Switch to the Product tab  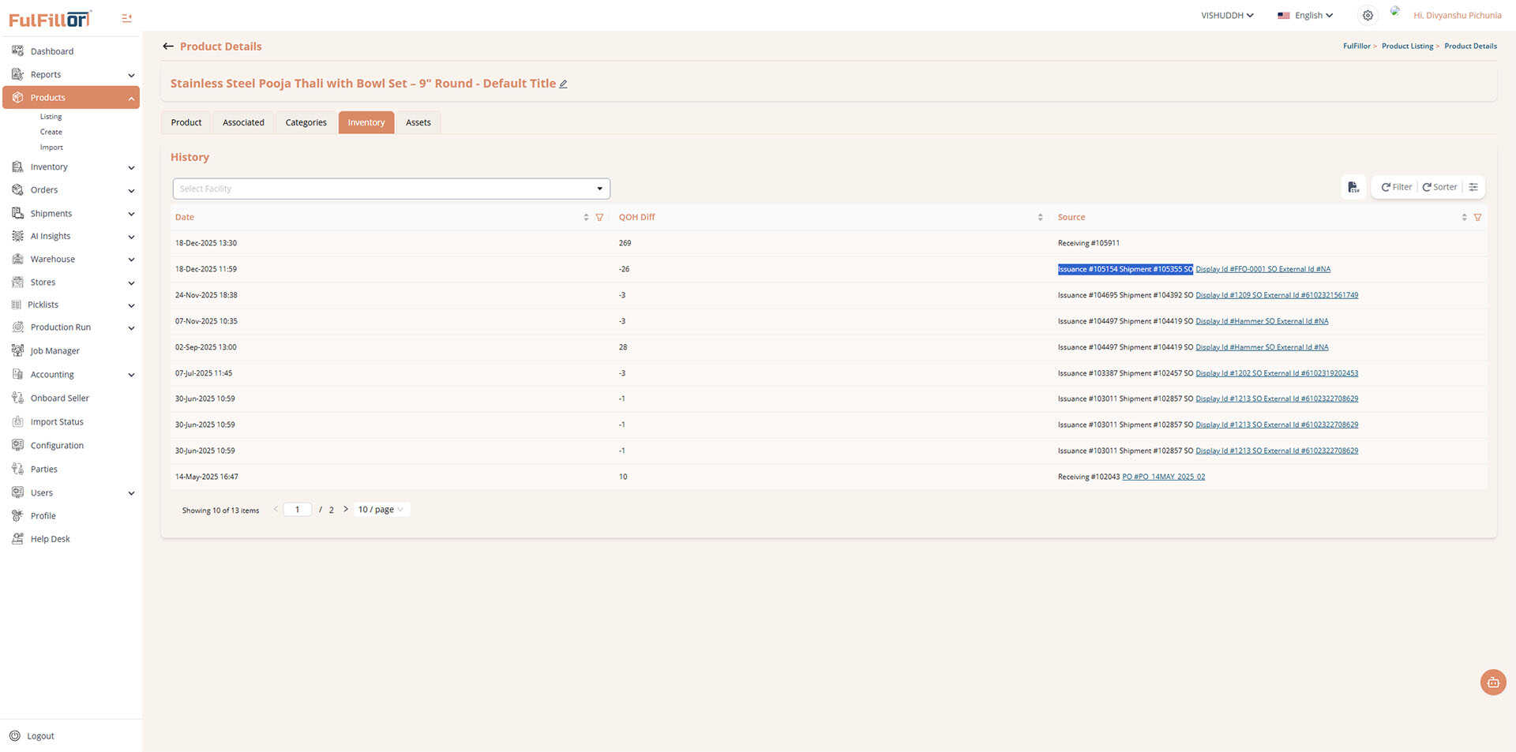tap(186, 122)
